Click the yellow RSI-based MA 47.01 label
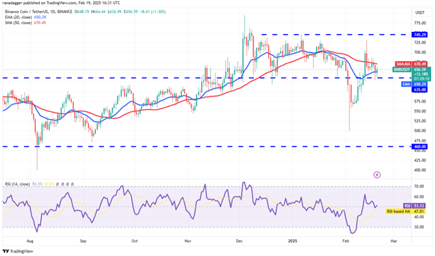The width and height of the screenshot is (435, 256). [x=406, y=211]
